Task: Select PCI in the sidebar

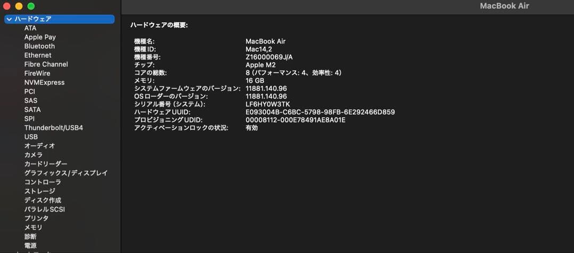Action: [x=30, y=92]
